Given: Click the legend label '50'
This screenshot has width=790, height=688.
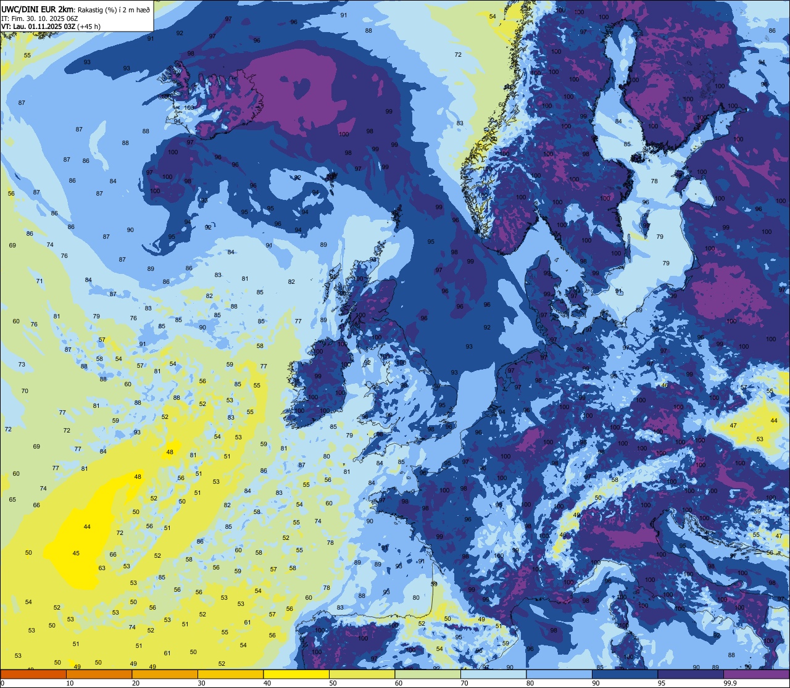Looking at the screenshot, I should coord(333,683).
